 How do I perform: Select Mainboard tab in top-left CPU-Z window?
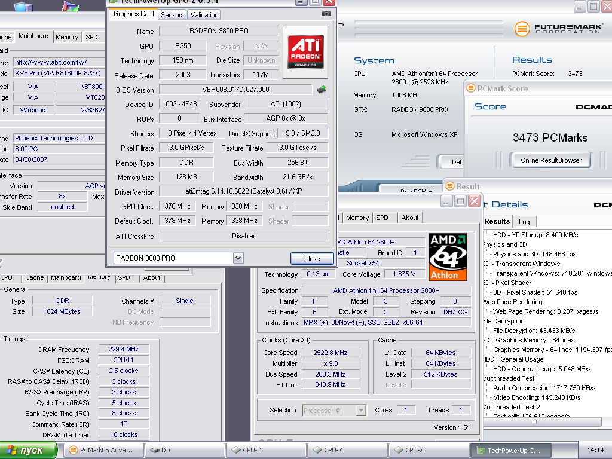(33, 36)
